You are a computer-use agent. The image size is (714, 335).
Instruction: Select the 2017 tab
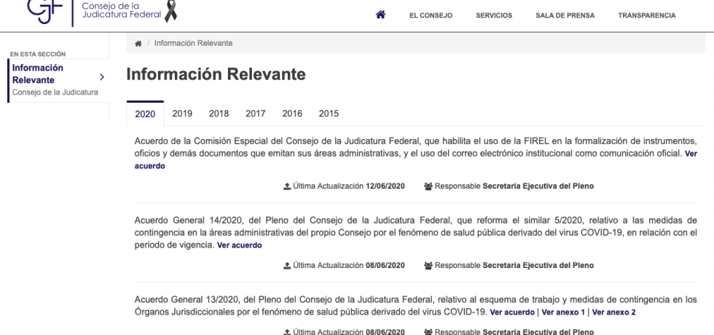pyautogui.click(x=256, y=113)
